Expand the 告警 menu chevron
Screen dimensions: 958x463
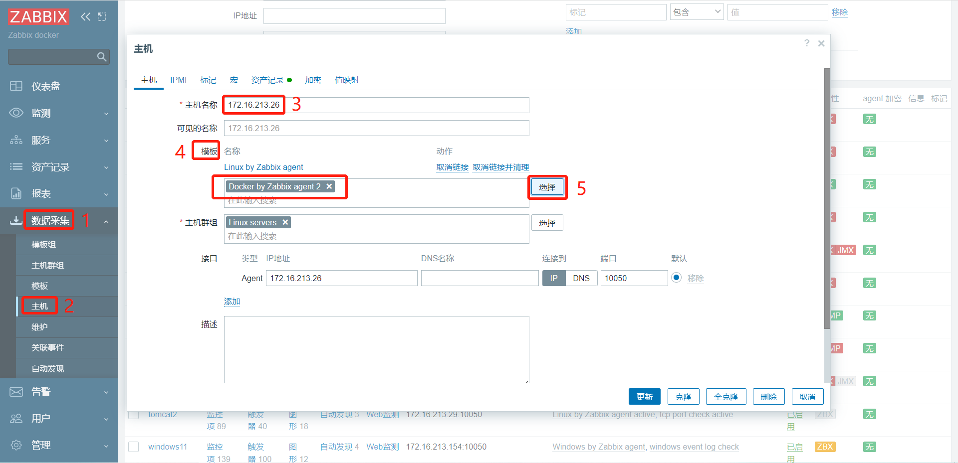click(x=106, y=392)
